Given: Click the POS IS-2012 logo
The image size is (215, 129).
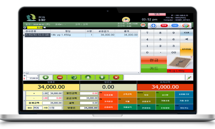Looking at the screenshot, I should pos(36,18).
